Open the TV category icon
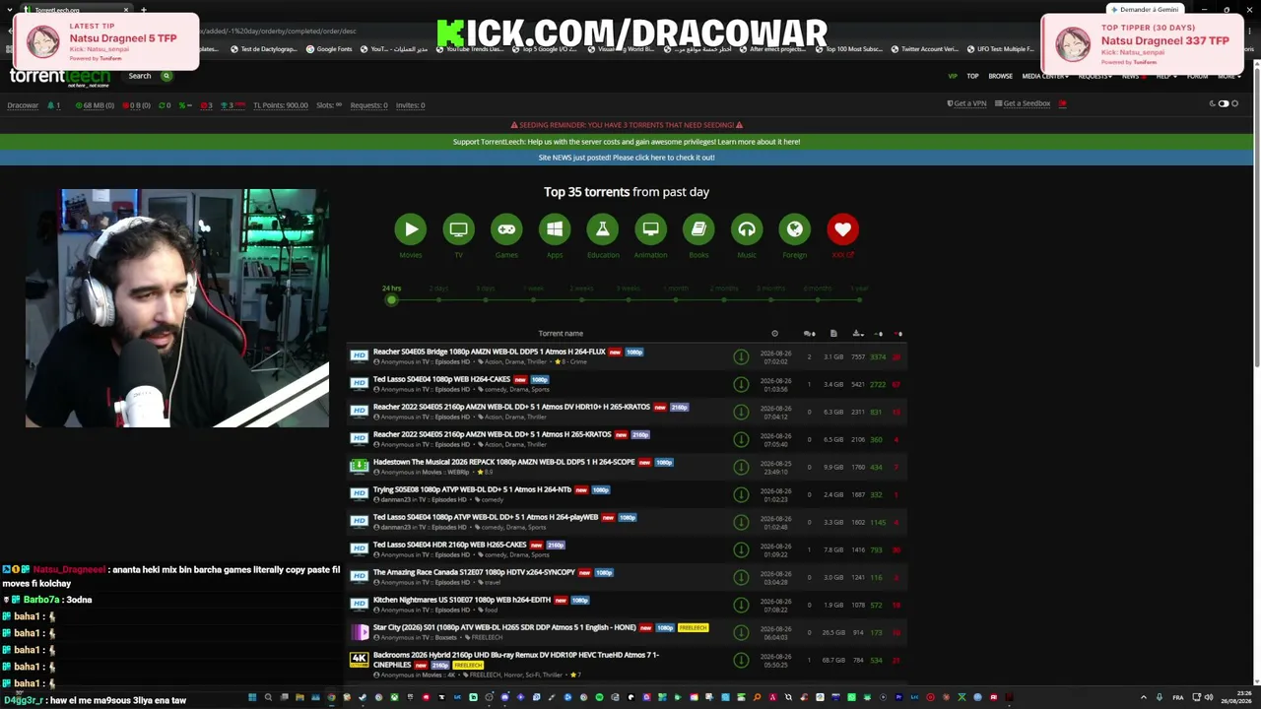Screen dimensions: 1261x709 coord(458,229)
